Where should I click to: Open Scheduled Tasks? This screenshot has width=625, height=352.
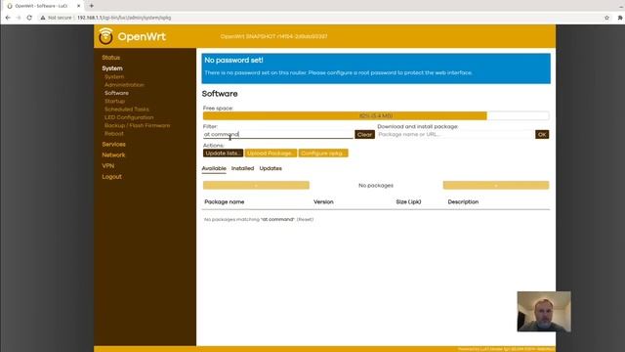tap(126, 109)
